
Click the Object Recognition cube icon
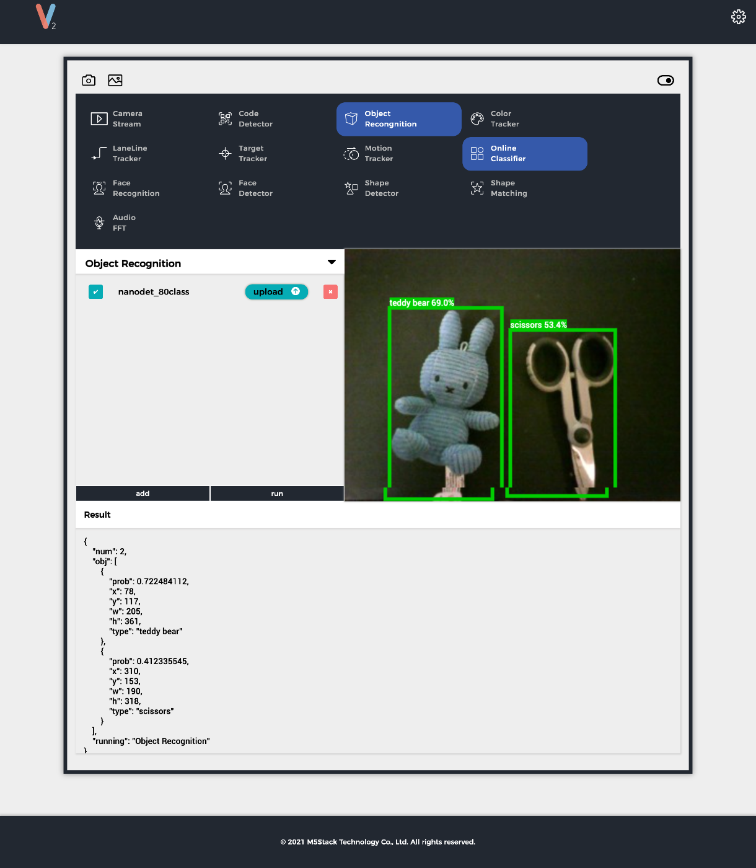click(x=351, y=119)
